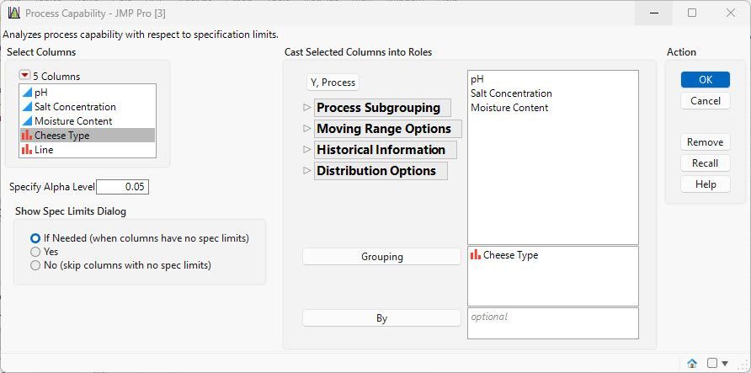Click the Specify Alpha Level input field
The width and height of the screenshot is (751, 373).
pyautogui.click(x=123, y=187)
